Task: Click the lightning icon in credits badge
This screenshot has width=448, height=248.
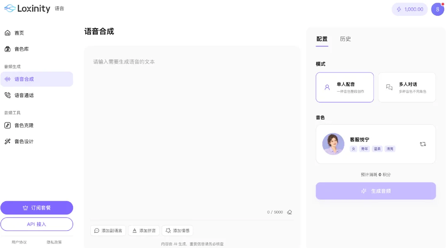Action: tap(399, 10)
